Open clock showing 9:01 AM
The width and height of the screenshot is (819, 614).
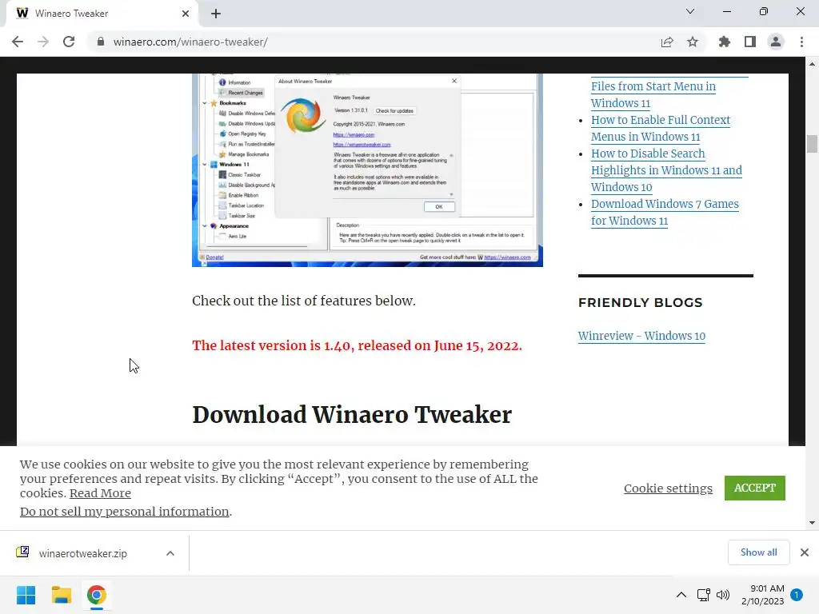point(762,595)
